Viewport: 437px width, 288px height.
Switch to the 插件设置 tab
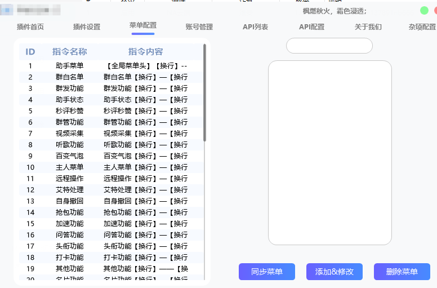pyautogui.click(x=87, y=26)
